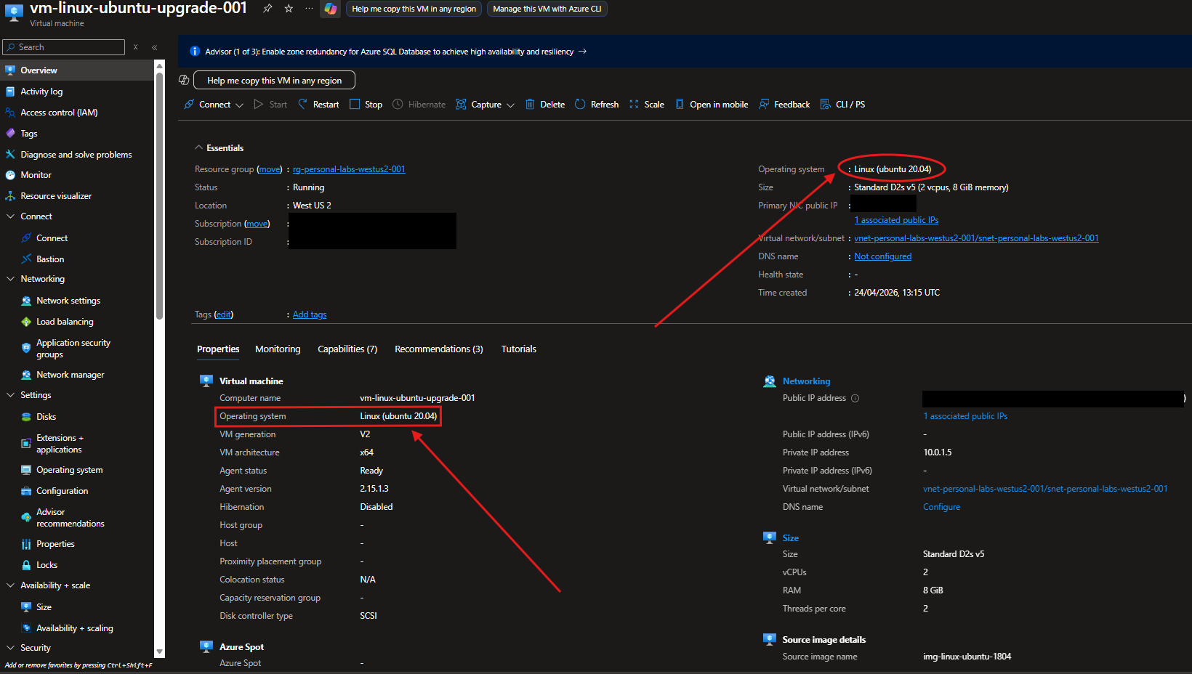Open the Recommendations (3) tab
This screenshot has height=674, width=1192.
[438, 349]
